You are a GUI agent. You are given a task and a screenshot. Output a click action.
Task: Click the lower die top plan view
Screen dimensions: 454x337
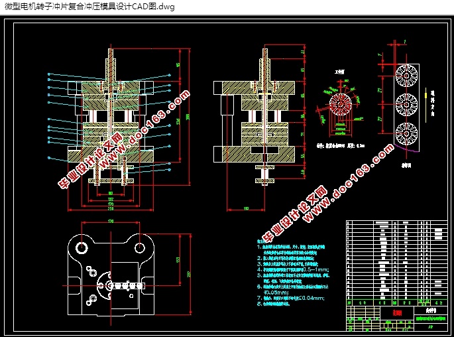click(x=111, y=274)
